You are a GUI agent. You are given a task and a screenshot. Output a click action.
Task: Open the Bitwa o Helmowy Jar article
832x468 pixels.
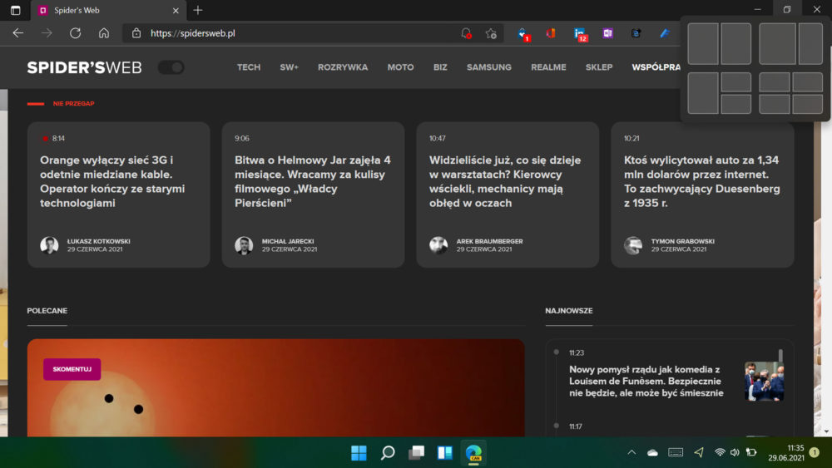313,181
